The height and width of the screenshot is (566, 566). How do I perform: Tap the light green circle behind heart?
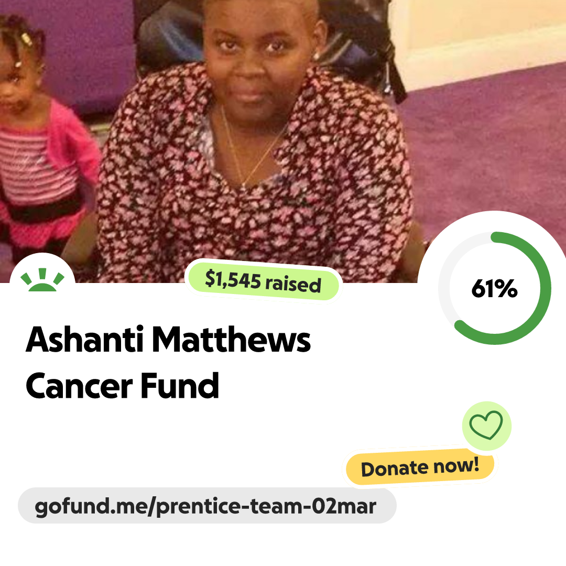486,426
